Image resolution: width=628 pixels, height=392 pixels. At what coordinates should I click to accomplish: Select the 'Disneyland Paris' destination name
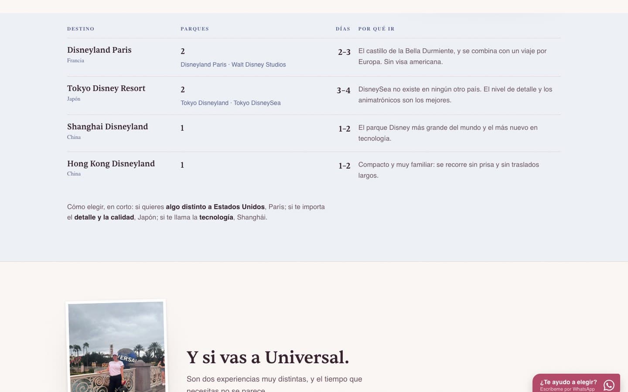(99, 50)
